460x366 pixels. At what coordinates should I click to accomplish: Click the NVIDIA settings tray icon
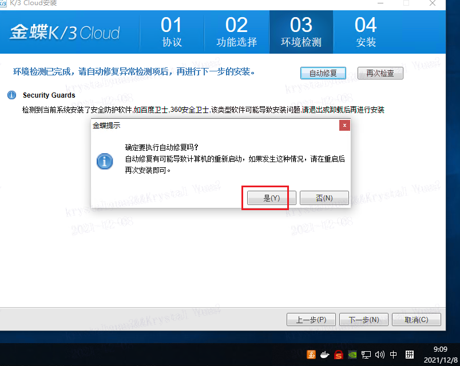[352, 355]
